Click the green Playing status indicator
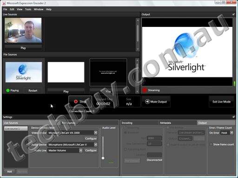The height and width of the screenshot is (178, 238). [x=8, y=90]
